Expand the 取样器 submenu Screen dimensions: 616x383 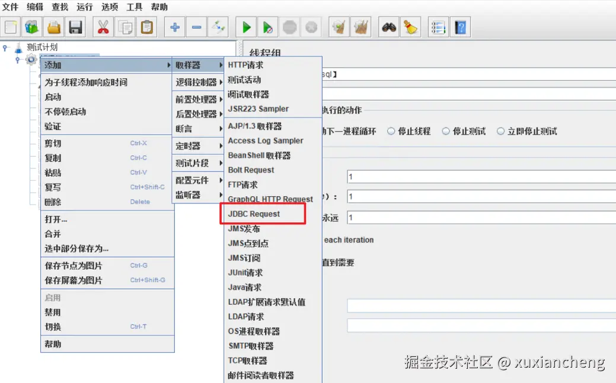198,65
